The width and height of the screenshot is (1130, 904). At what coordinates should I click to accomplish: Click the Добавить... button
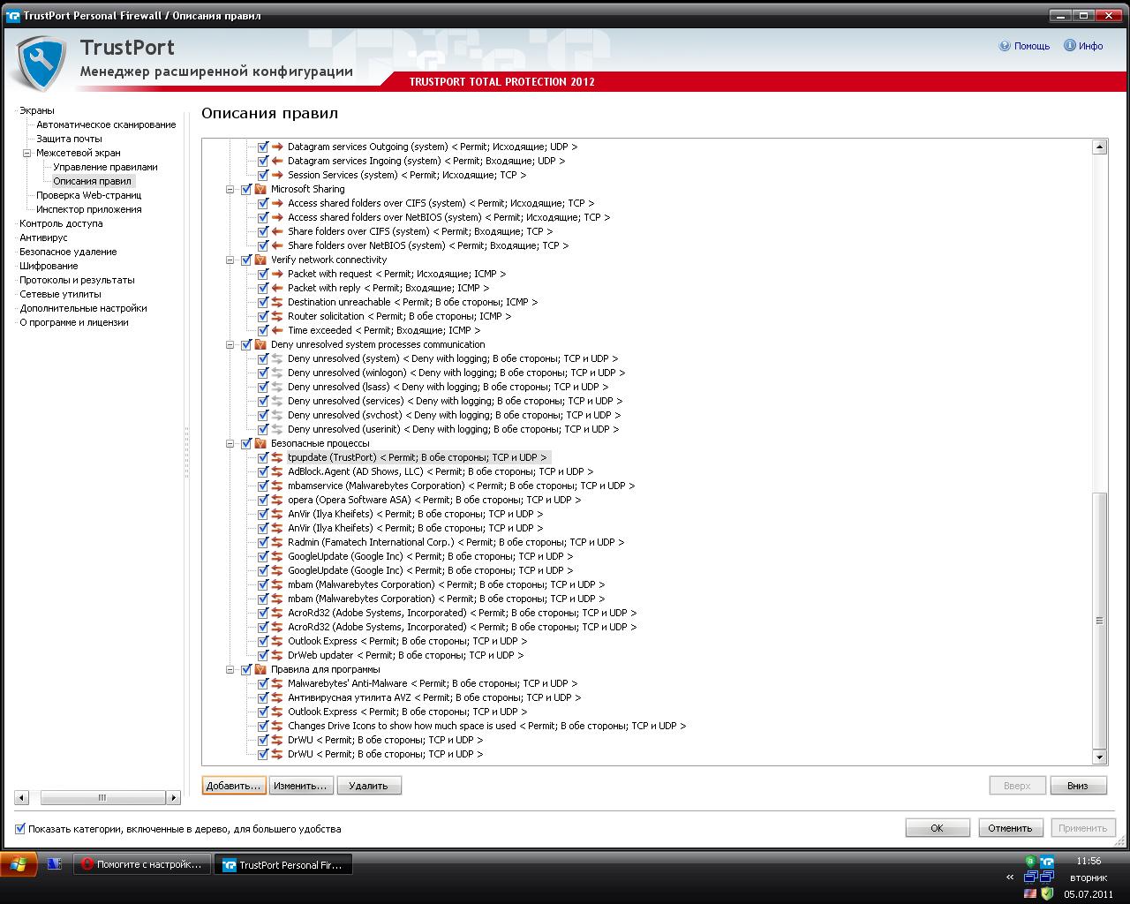[x=234, y=786]
